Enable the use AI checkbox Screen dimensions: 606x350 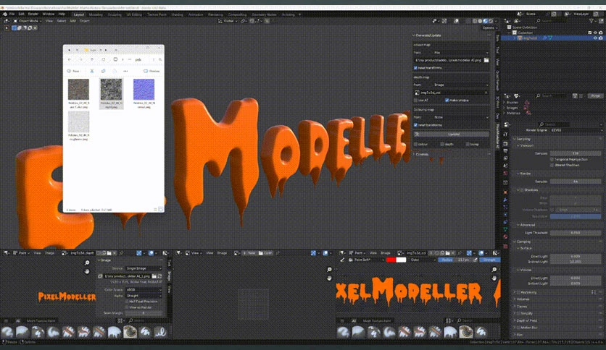(416, 101)
